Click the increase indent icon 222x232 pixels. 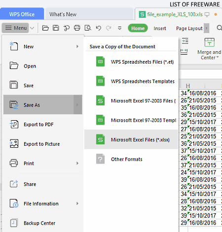click(x=185, y=41)
